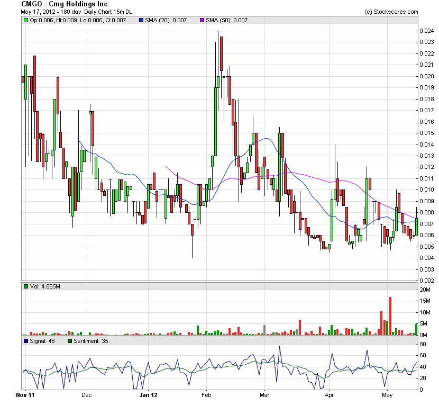Click the green OHLC legend swatch
The image size is (439, 406).
click(26, 20)
